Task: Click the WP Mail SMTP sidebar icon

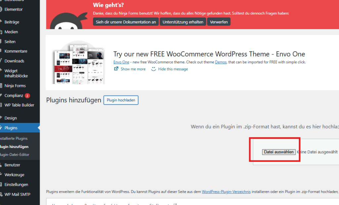Action: 1,194
